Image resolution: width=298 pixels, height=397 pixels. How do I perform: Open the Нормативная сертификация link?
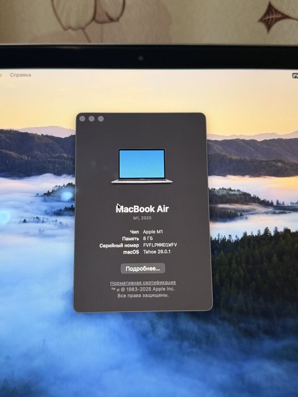point(143,282)
